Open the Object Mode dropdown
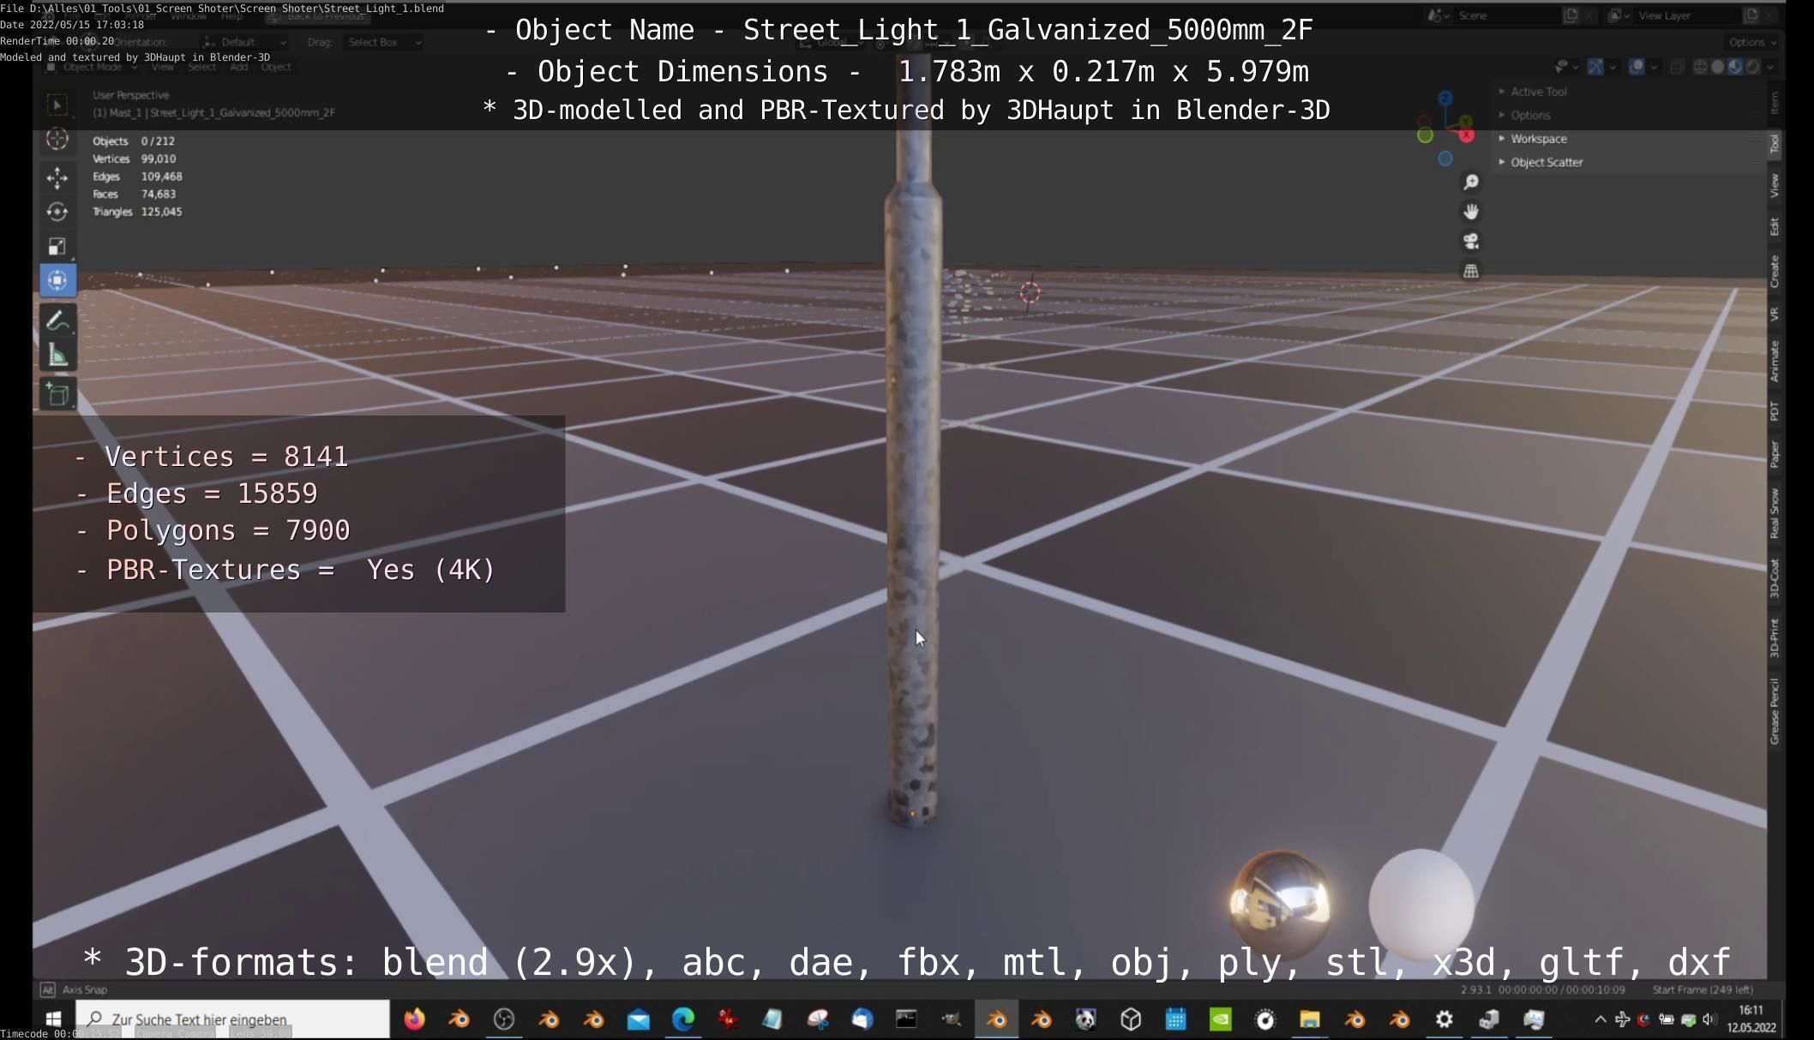Viewport: 1814px width, 1040px height. (92, 67)
